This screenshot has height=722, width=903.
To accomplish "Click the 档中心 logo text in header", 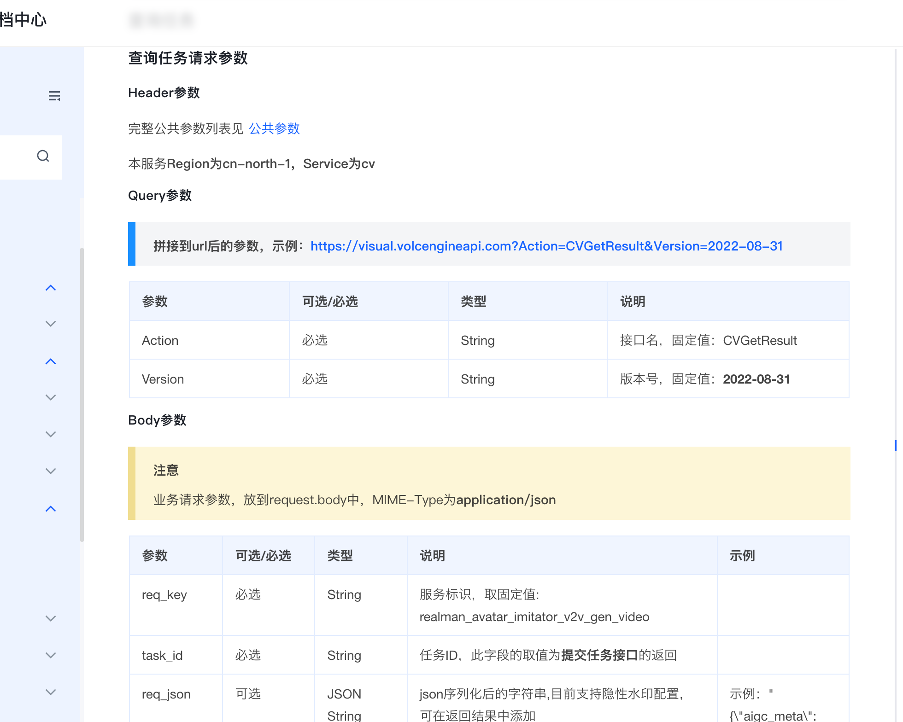I will pyautogui.click(x=23, y=20).
